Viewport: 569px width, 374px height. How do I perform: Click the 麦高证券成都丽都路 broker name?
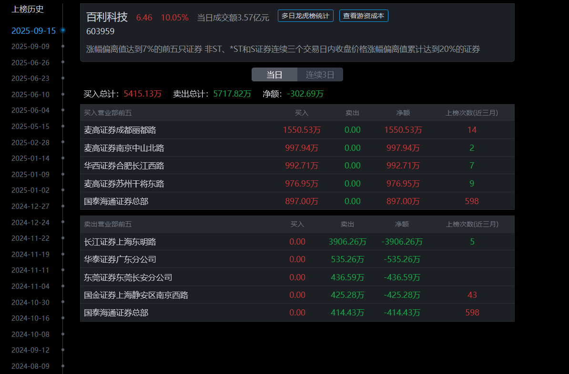coord(120,130)
